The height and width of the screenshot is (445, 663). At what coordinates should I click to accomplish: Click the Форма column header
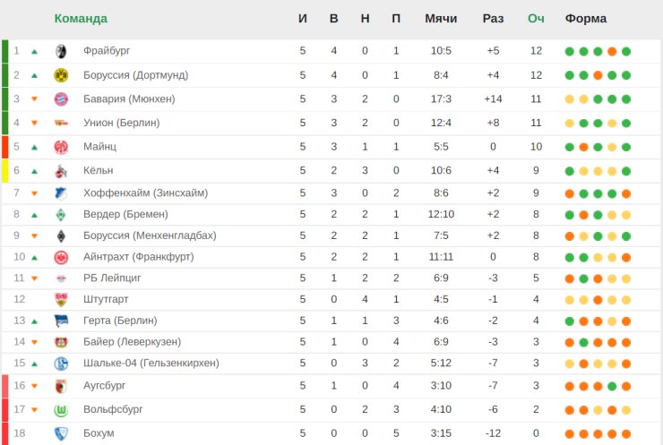[x=586, y=19]
